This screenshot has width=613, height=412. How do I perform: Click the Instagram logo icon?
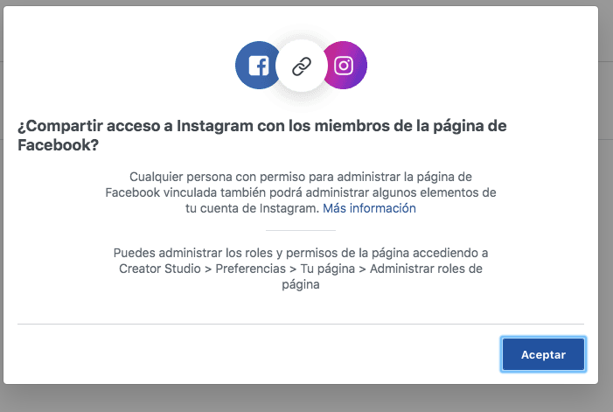(x=345, y=66)
